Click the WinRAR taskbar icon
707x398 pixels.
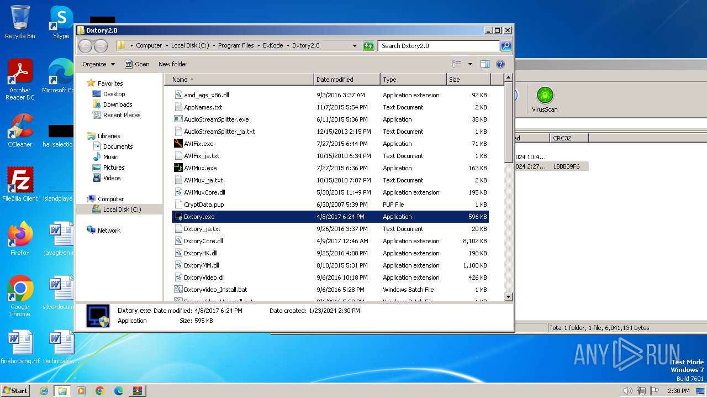[138, 391]
